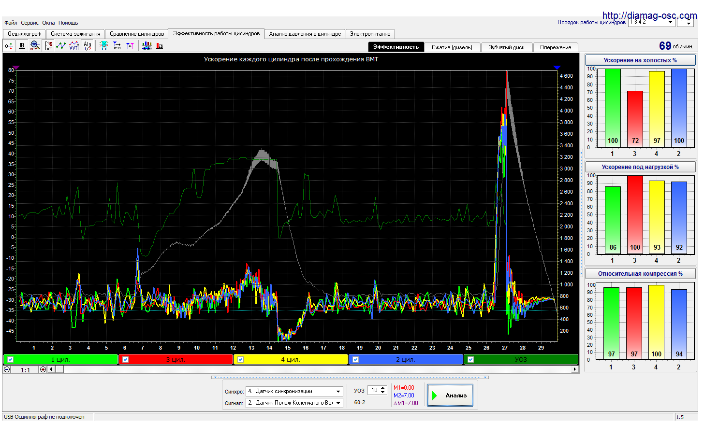Open the Порядок работы цилиндров 1-3-4-2 dropdown

[652, 22]
